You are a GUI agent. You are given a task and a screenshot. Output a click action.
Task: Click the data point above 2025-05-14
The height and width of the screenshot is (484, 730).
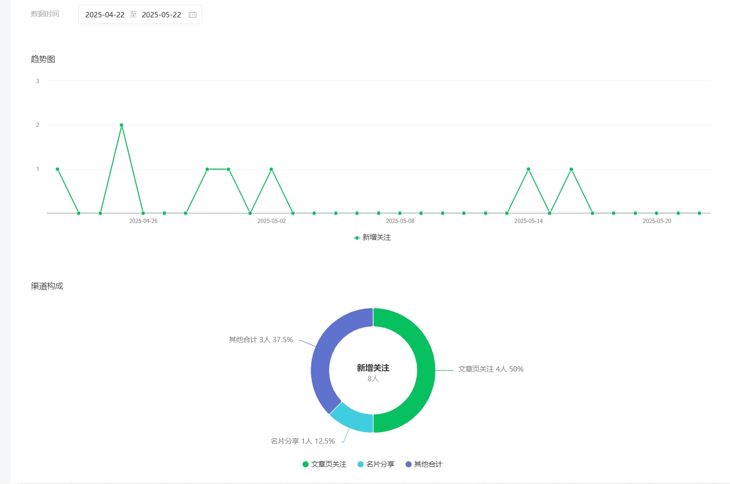(x=528, y=169)
